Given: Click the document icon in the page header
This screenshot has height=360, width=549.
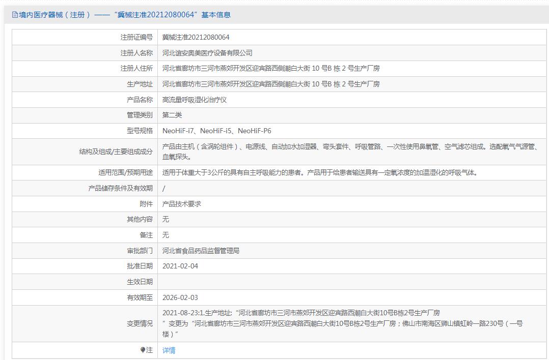Looking at the screenshot, I should [15, 15].
